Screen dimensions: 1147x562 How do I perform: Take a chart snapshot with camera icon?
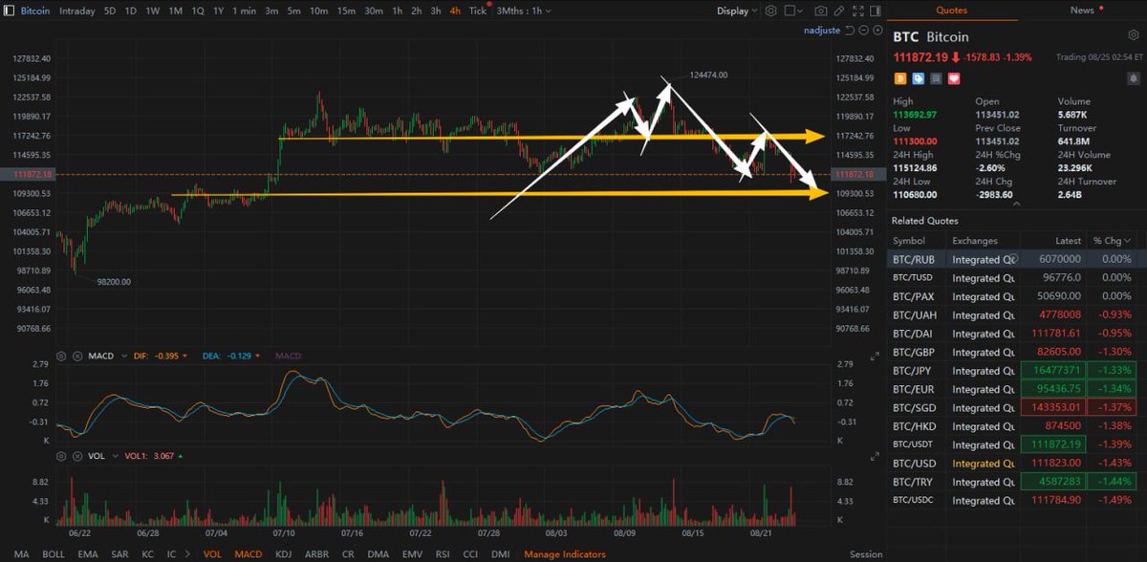[821, 11]
